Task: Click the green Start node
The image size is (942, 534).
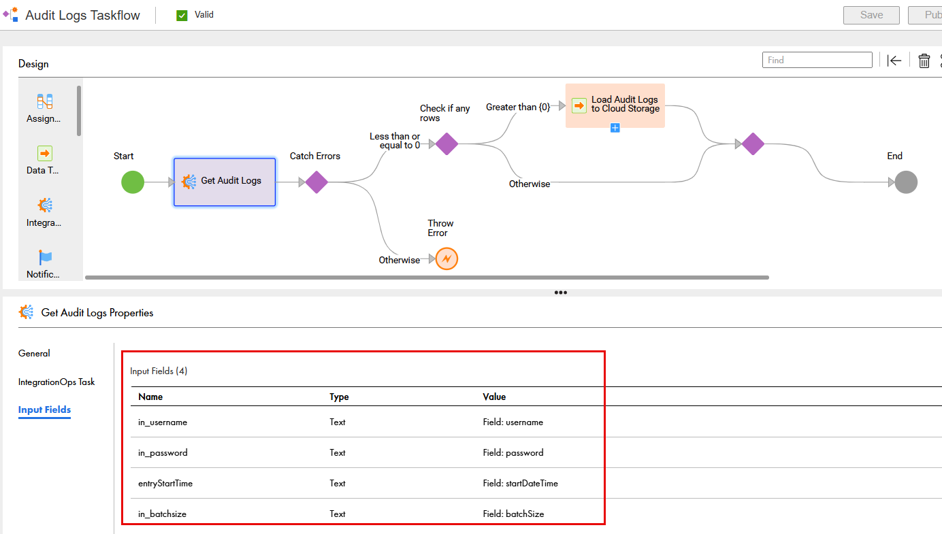Action: pos(133,182)
